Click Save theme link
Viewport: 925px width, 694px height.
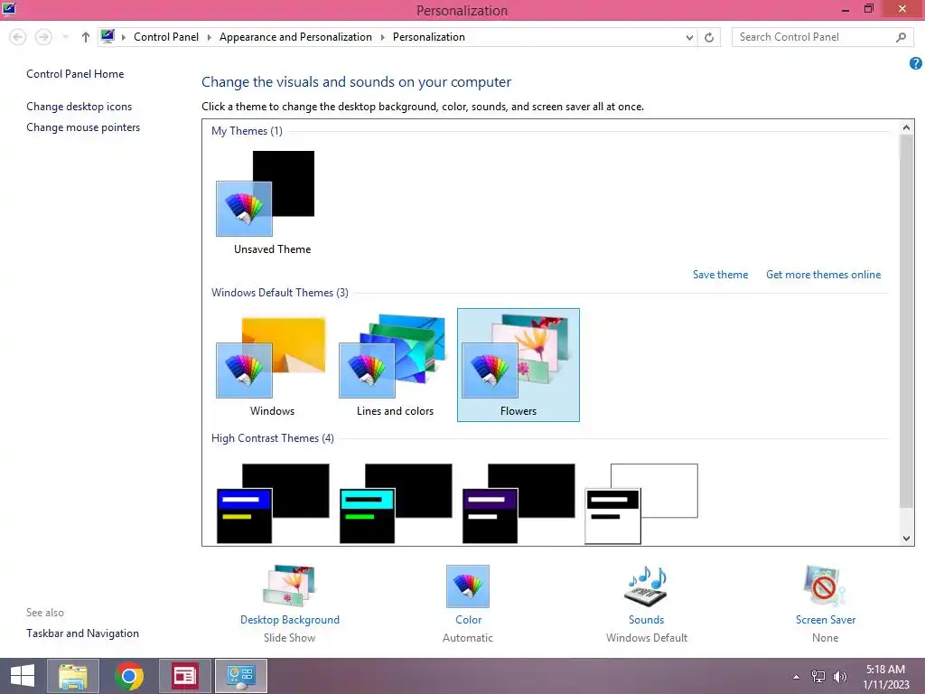coord(720,275)
